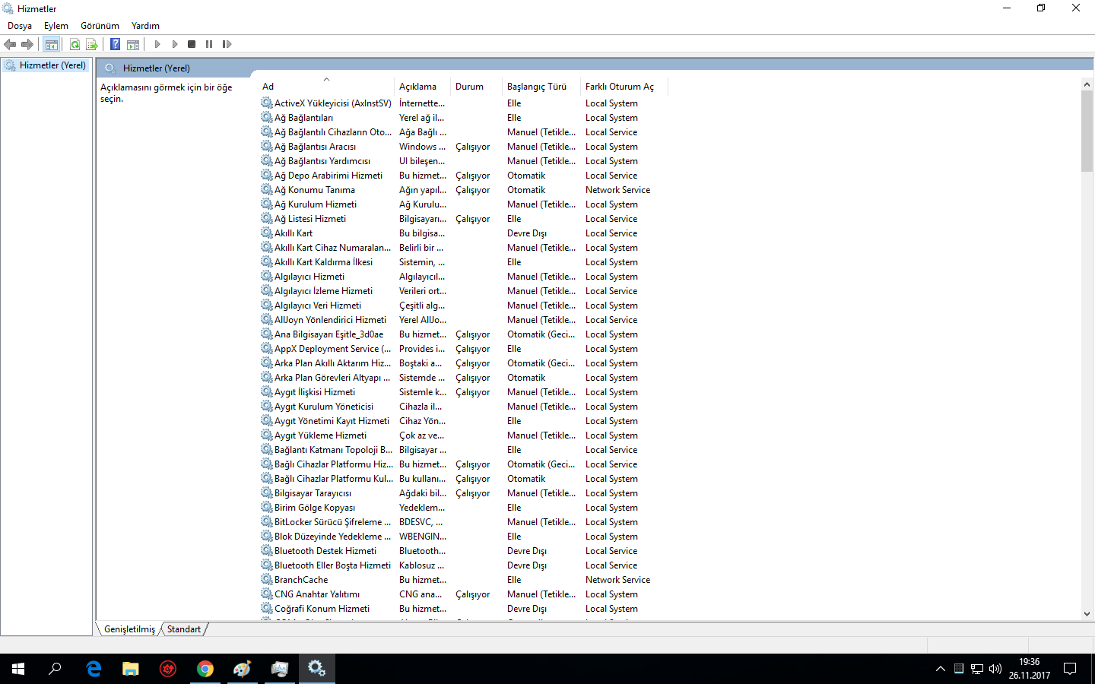Go back with the Back arrow
Screen dimensions: 1095x684
10,44
